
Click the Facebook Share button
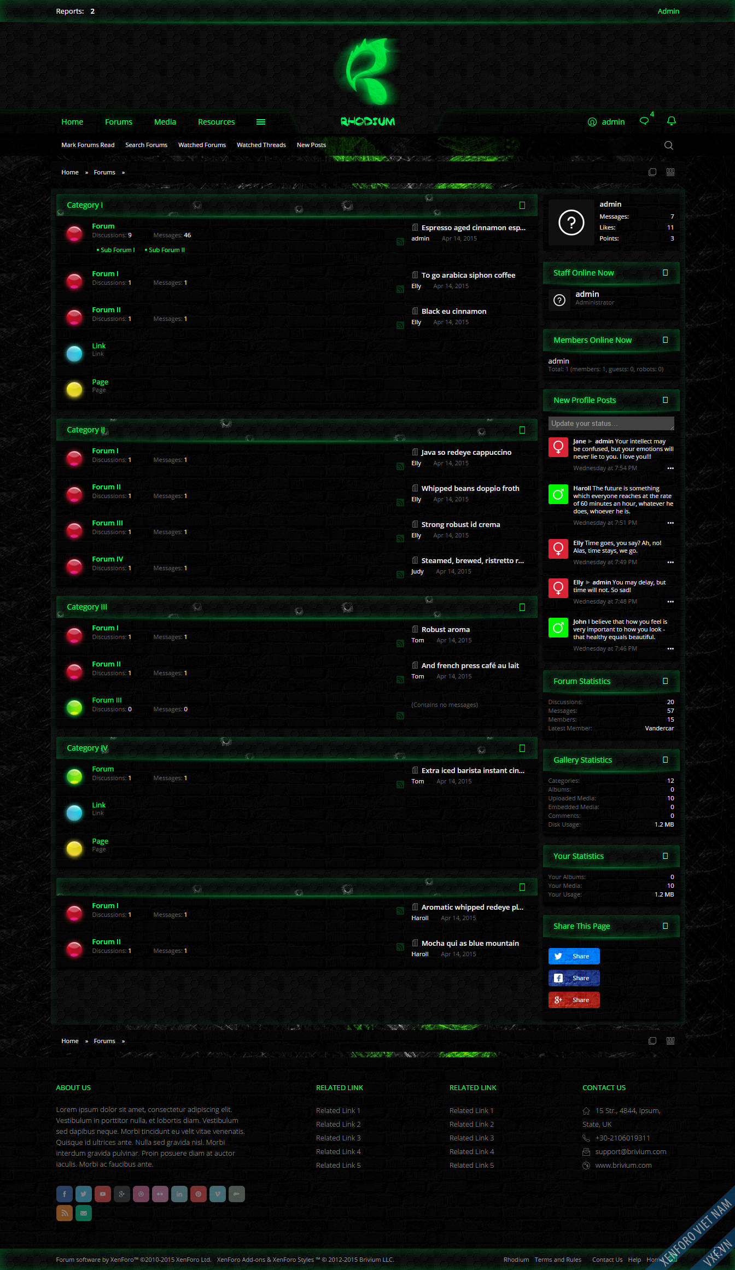point(574,978)
